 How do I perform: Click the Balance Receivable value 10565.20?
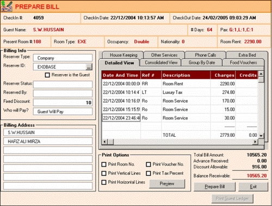tap(257, 175)
